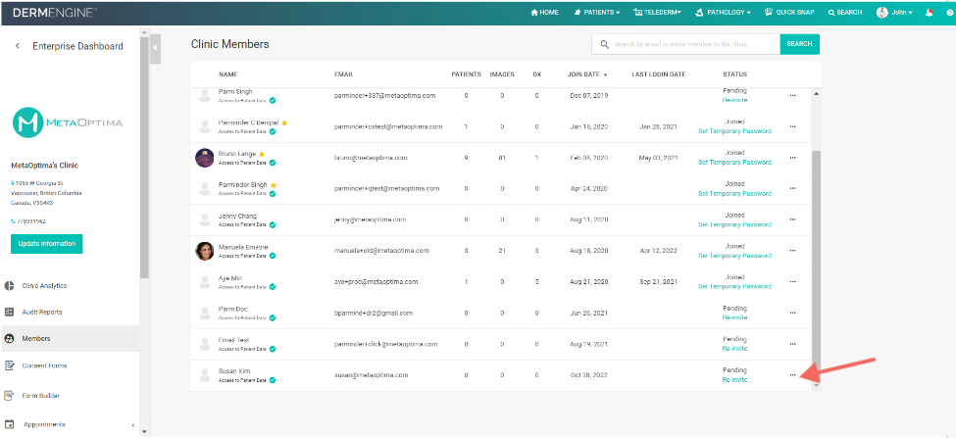The width and height of the screenshot is (956, 438).
Task: Sort members by Join Date column
Action: click(587, 74)
